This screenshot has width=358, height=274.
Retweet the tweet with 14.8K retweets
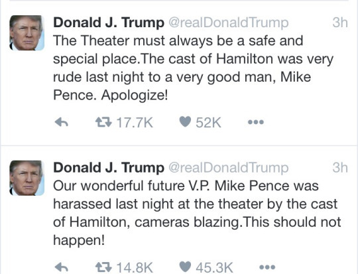103,267
